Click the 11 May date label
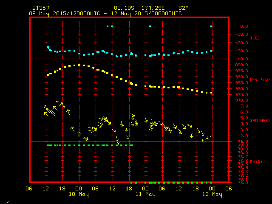Viewport: 272px width, 204px height. (145, 194)
